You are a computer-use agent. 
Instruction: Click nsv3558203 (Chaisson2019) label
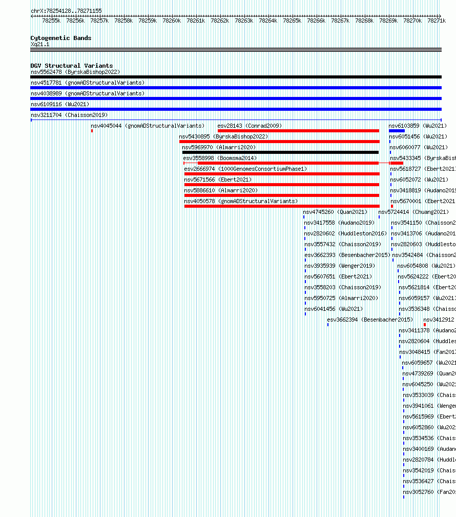point(343,288)
